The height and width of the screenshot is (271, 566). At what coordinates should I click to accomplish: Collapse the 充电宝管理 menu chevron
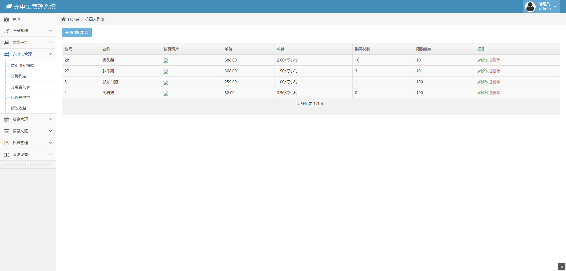(50, 54)
